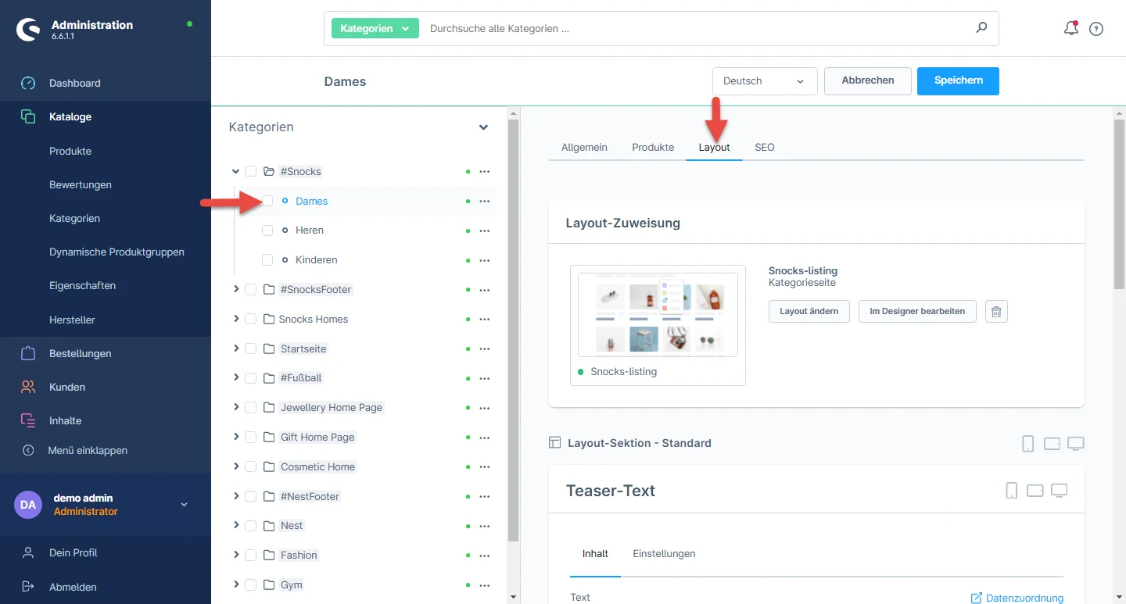Click the Datenzuordnung link icon

(976, 598)
